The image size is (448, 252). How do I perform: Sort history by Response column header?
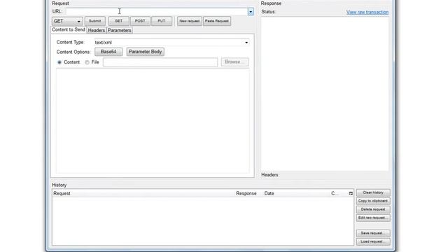(x=246, y=193)
